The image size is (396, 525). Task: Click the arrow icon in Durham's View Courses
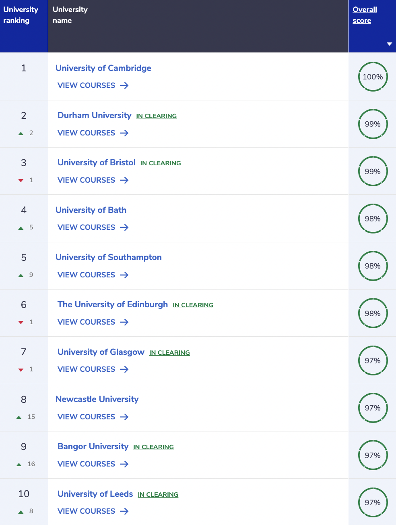[x=124, y=133]
